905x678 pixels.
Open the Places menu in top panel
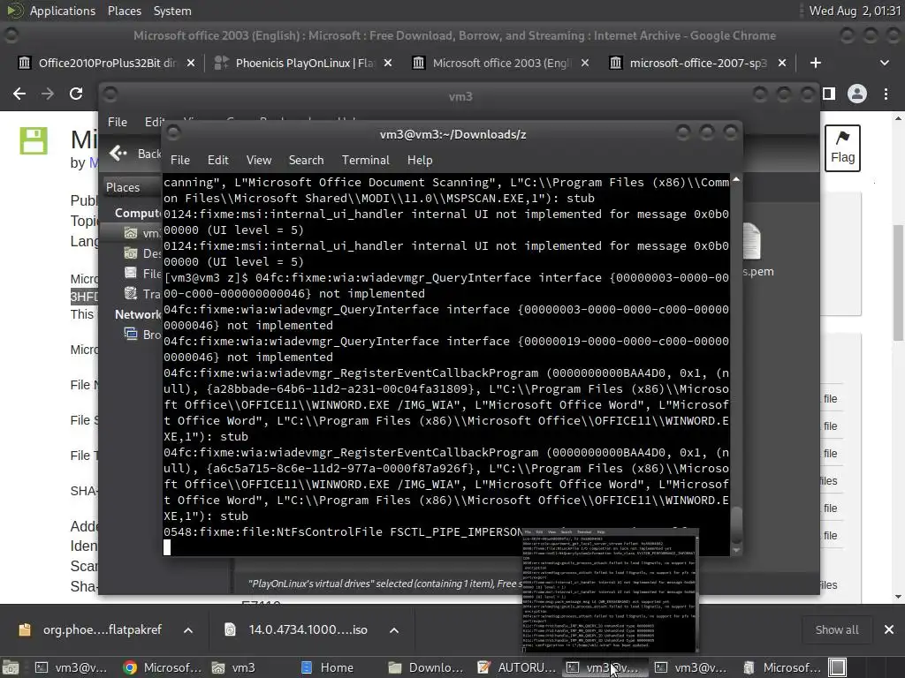coord(124,11)
